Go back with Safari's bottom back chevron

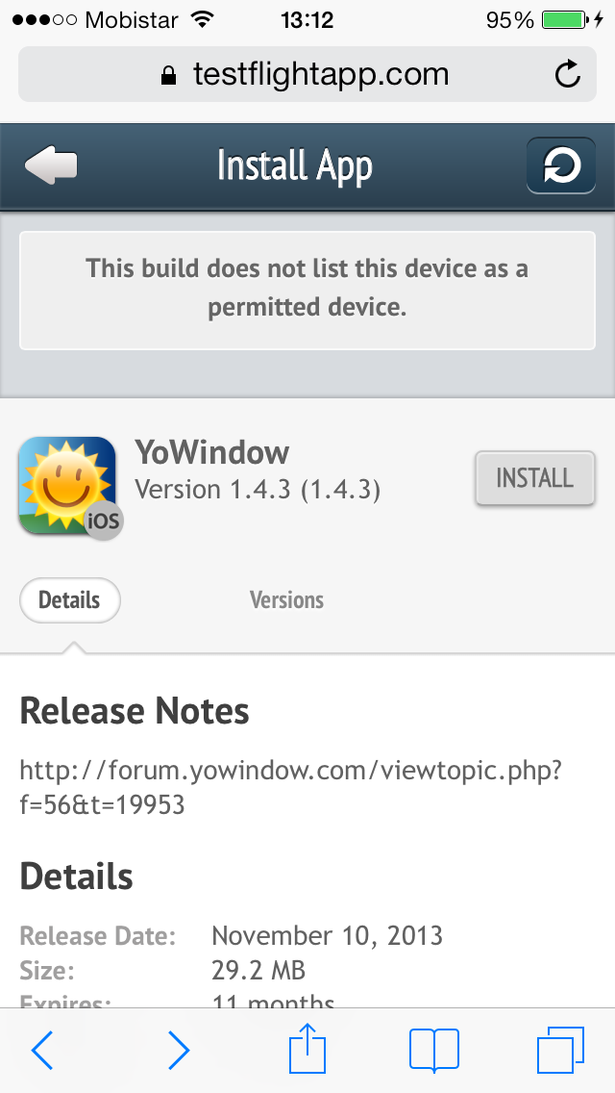pyautogui.click(x=42, y=1051)
